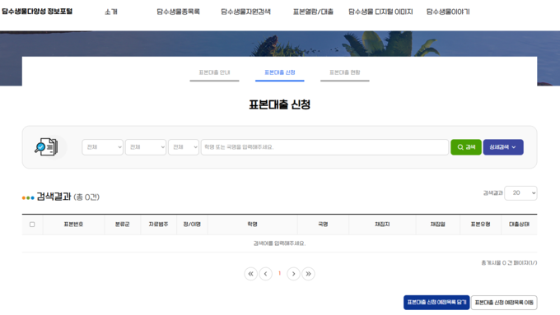Go to next results page

point(293,274)
